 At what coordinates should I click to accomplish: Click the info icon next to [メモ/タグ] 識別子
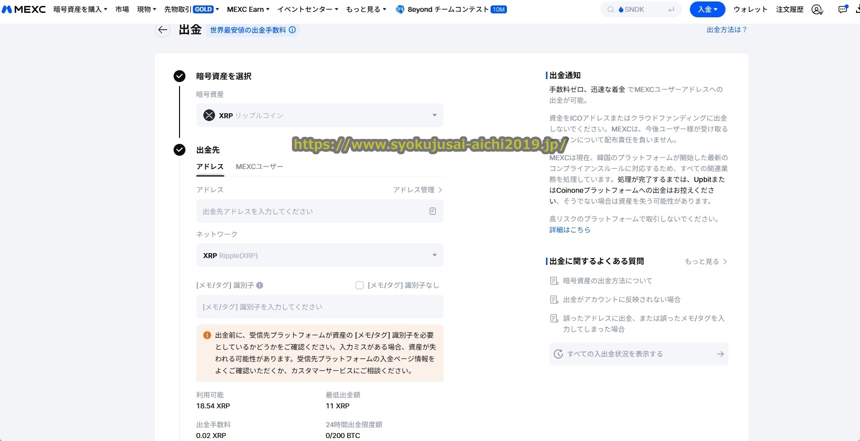point(260,285)
